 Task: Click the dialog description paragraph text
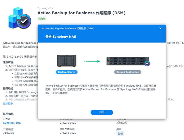(101, 89)
